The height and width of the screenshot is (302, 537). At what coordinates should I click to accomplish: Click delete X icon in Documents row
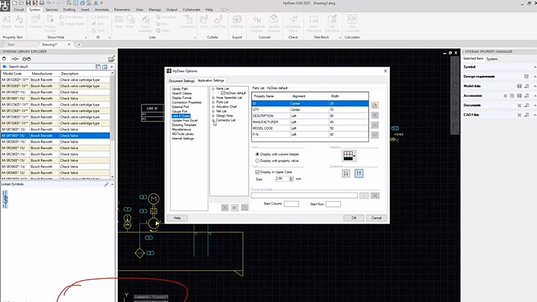(x=519, y=105)
